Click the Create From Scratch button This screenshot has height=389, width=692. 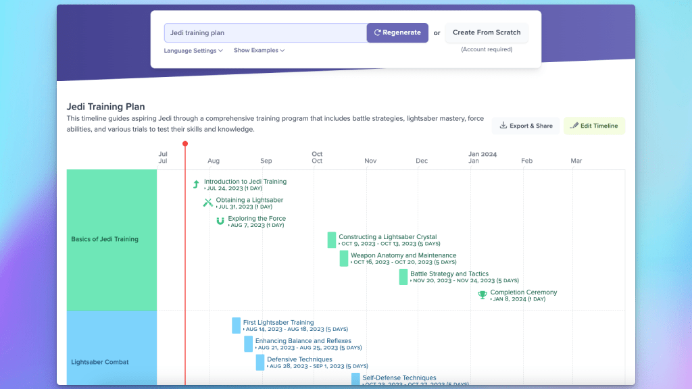487,32
